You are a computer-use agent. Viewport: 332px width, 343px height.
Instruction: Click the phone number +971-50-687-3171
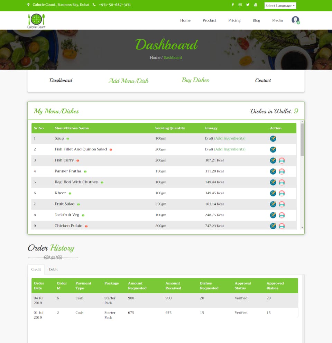click(x=115, y=4)
